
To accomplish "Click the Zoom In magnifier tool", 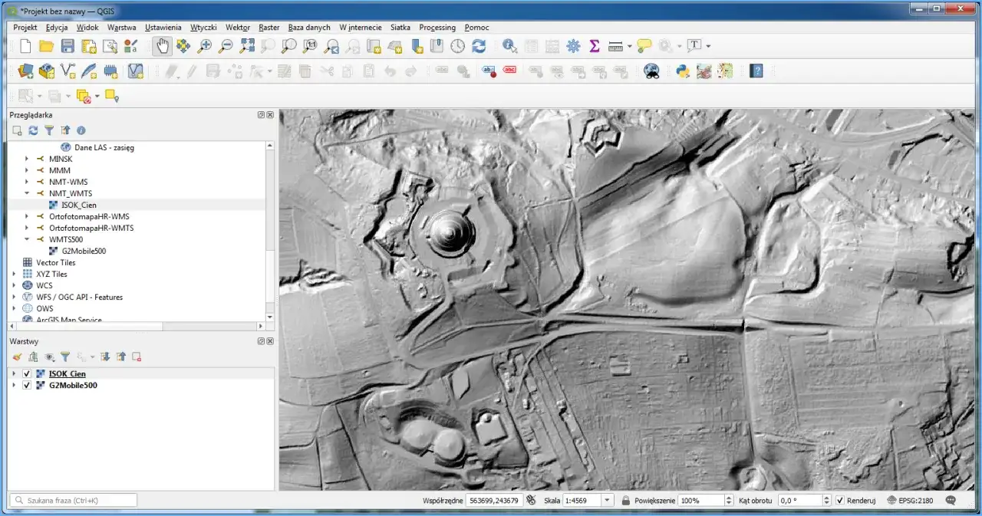I will pyautogui.click(x=204, y=46).
